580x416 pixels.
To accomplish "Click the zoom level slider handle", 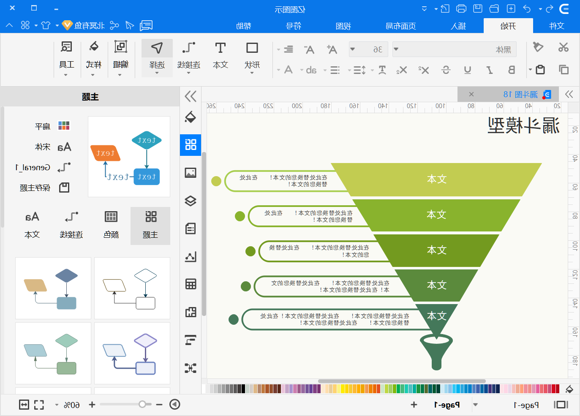I will point(142,404).
